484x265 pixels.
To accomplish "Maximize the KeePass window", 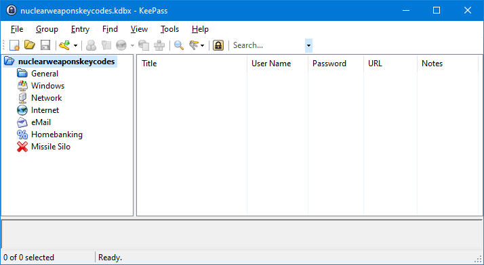I will pos(437,10).
